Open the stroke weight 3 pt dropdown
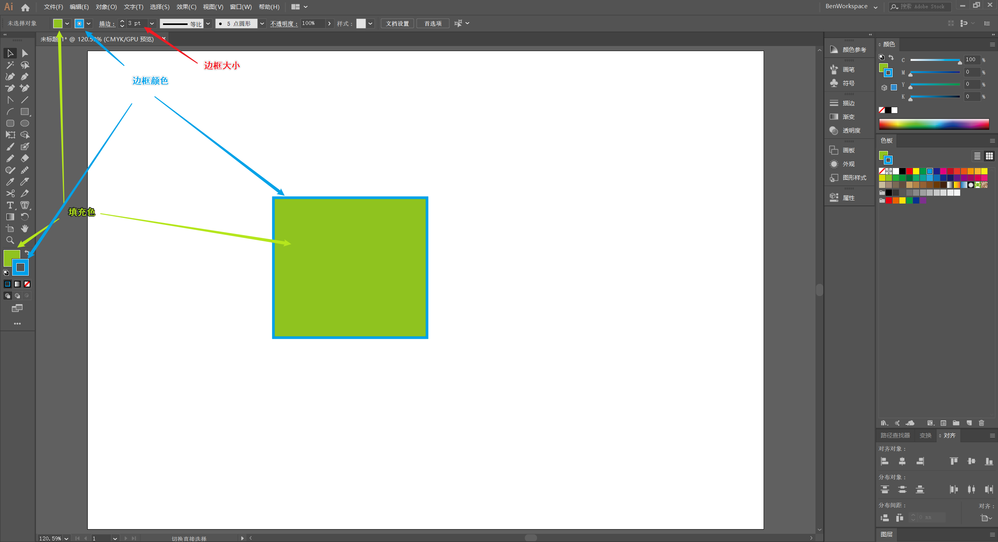This screenshot has width=998, height=542. (152, 23)
